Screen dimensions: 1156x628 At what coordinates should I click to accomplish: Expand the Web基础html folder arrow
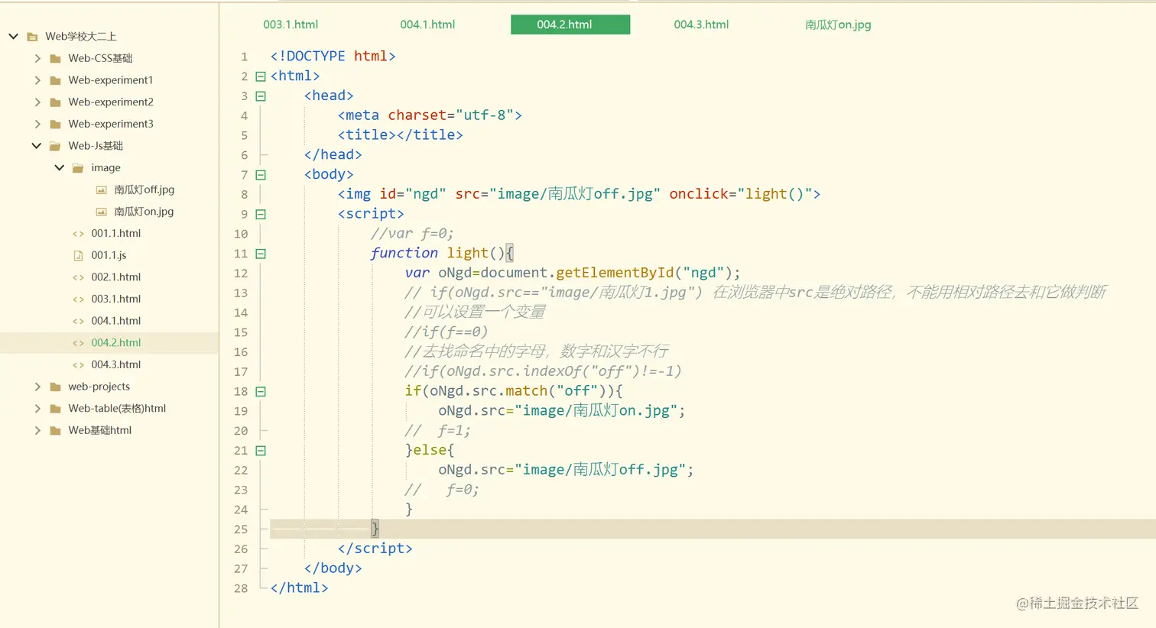(x=37, y=430)
